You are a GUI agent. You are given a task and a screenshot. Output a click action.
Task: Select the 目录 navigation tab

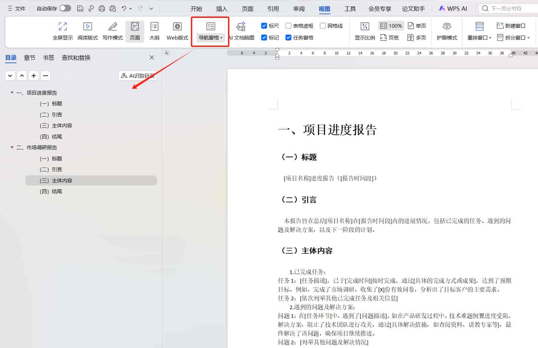point(11,58)
